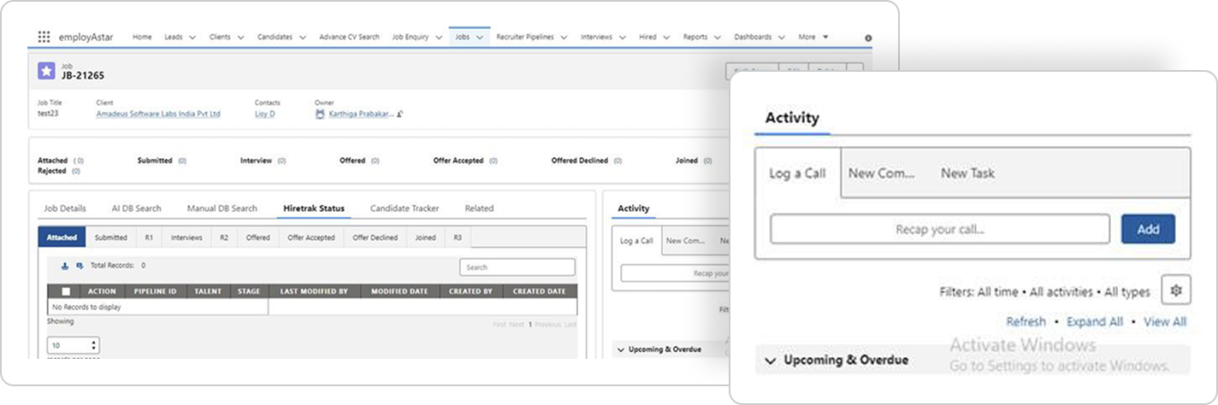
Task: Click the purple star Job icon
Action: 46,71
